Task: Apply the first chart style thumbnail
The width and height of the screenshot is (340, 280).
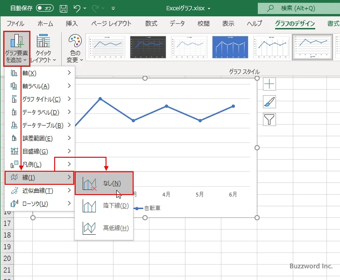Action: (107, 47)
